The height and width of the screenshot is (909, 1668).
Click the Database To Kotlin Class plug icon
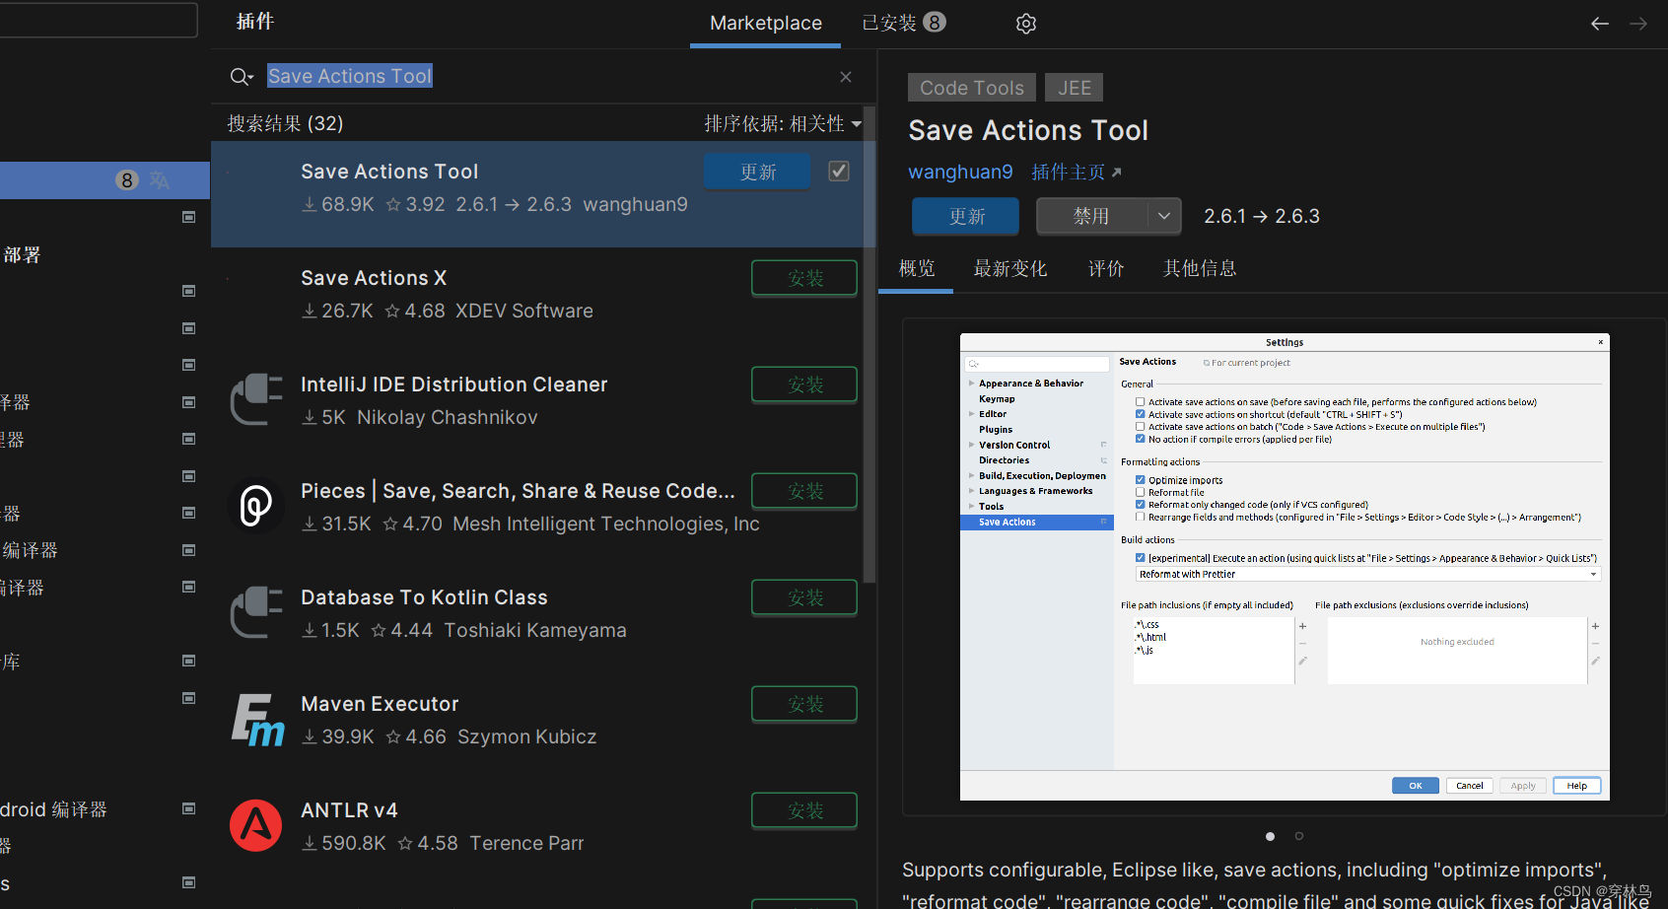(x=256, y=612)
